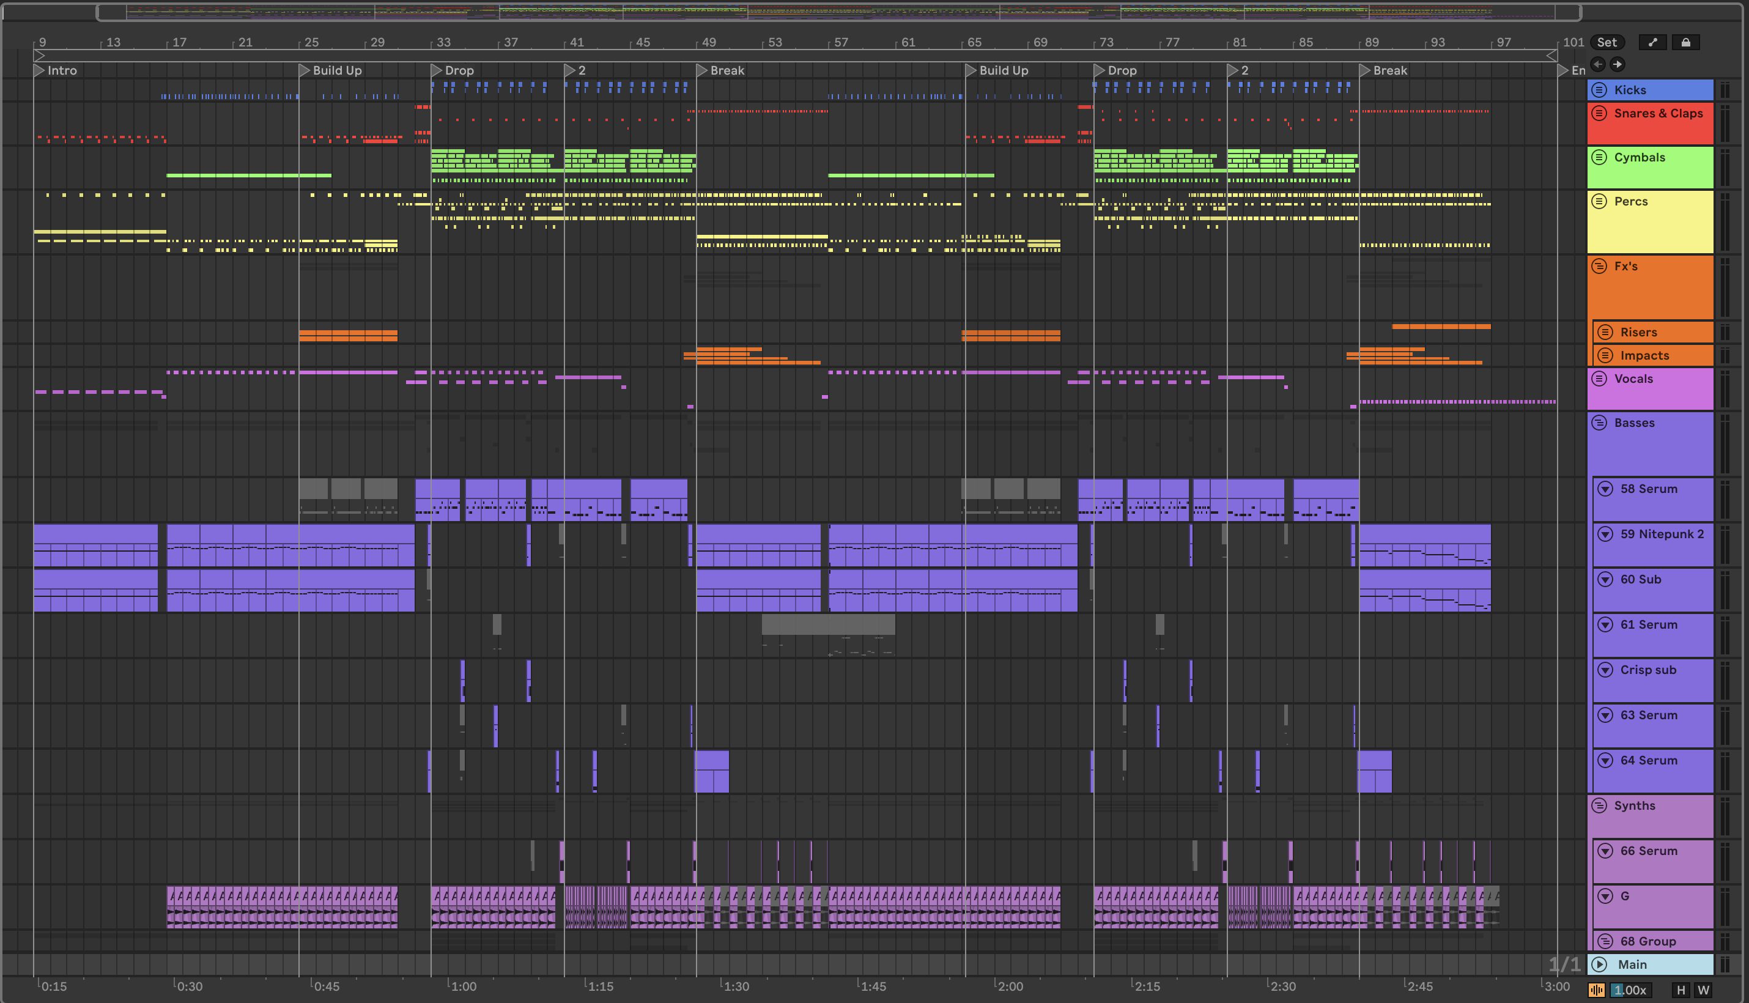Viewport: 1749px width, 1003px height.
Task: Click the lock envelopes icon
Action: click(1685, 42)
